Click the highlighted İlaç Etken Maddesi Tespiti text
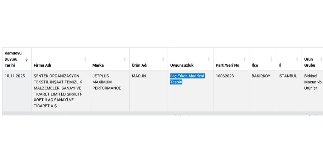323x161 pixels. 187,79
